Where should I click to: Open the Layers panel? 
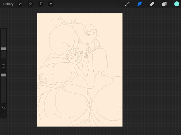click(x=164, y=4)
